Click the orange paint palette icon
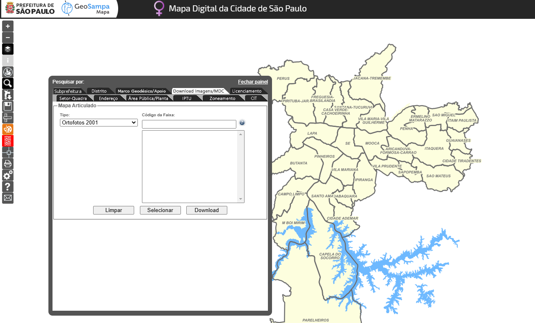 click(8, 129)
